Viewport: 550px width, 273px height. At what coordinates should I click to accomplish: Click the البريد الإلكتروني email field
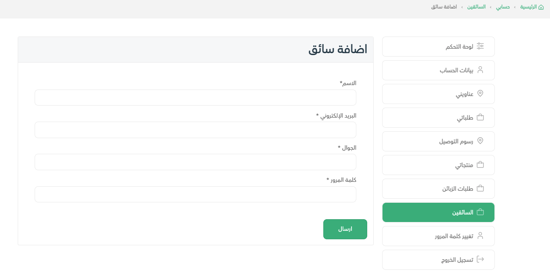[x=195, y=130]
